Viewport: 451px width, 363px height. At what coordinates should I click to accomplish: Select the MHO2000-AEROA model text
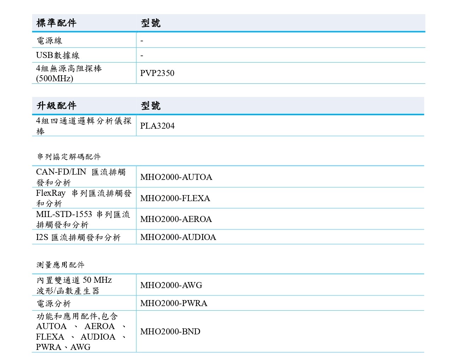click(x=176, y=219)
